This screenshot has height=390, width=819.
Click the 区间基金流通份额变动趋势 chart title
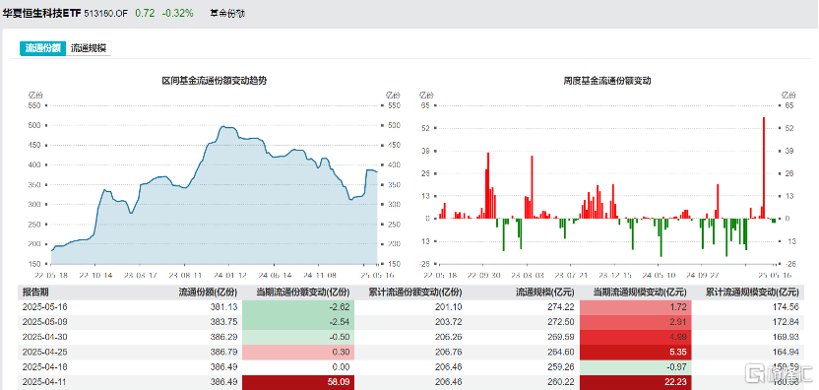click(x=215, y=81)
